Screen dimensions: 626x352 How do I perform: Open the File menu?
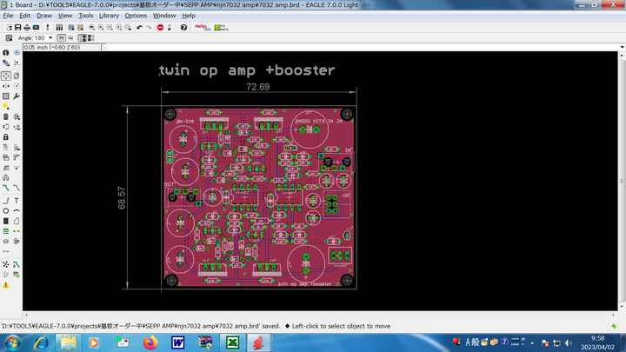coord(8,16)
